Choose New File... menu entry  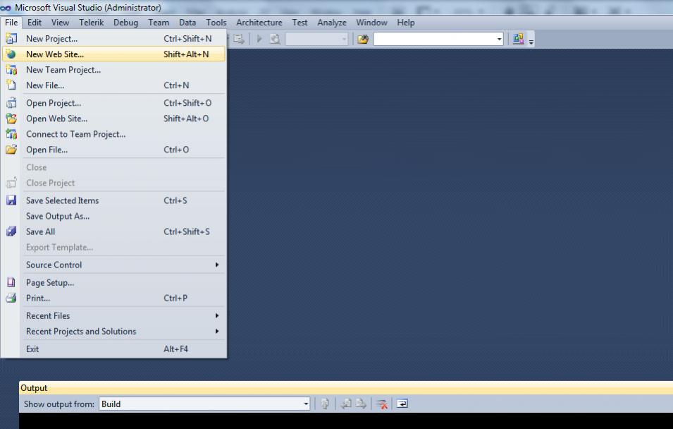click(x=113, y=85)
